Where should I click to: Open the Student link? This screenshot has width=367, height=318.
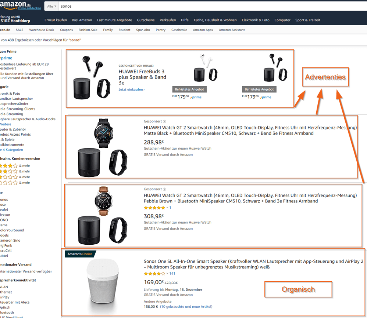click(125, 30)
